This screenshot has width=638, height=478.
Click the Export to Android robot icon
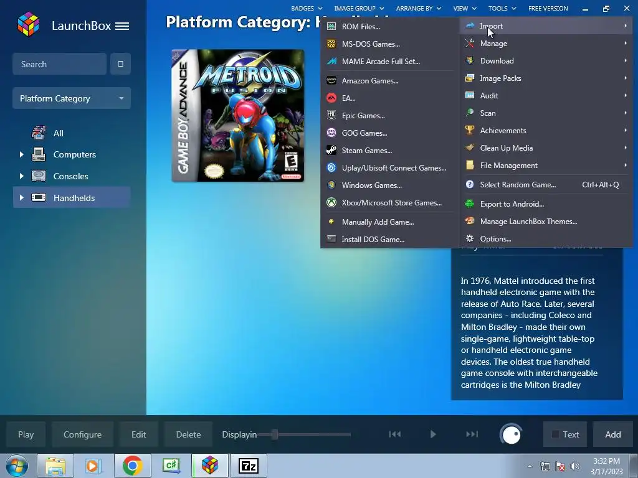pyautogui.click(x=470, y=204)
